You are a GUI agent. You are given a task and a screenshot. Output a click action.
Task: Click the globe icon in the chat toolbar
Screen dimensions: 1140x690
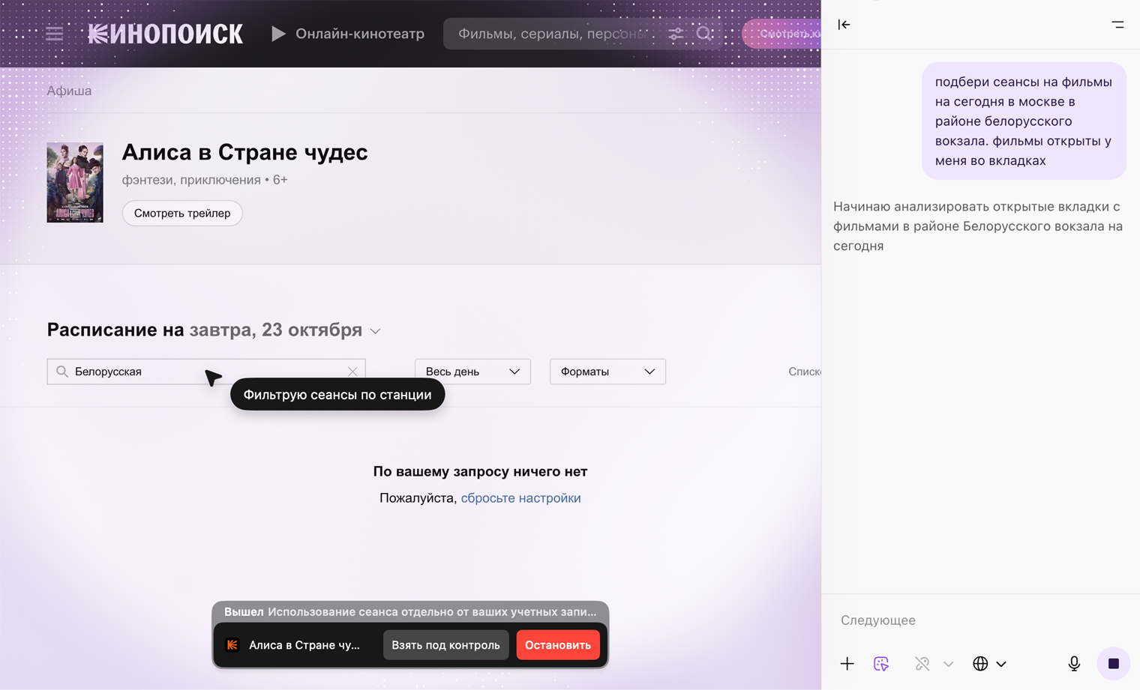[981, 664]
